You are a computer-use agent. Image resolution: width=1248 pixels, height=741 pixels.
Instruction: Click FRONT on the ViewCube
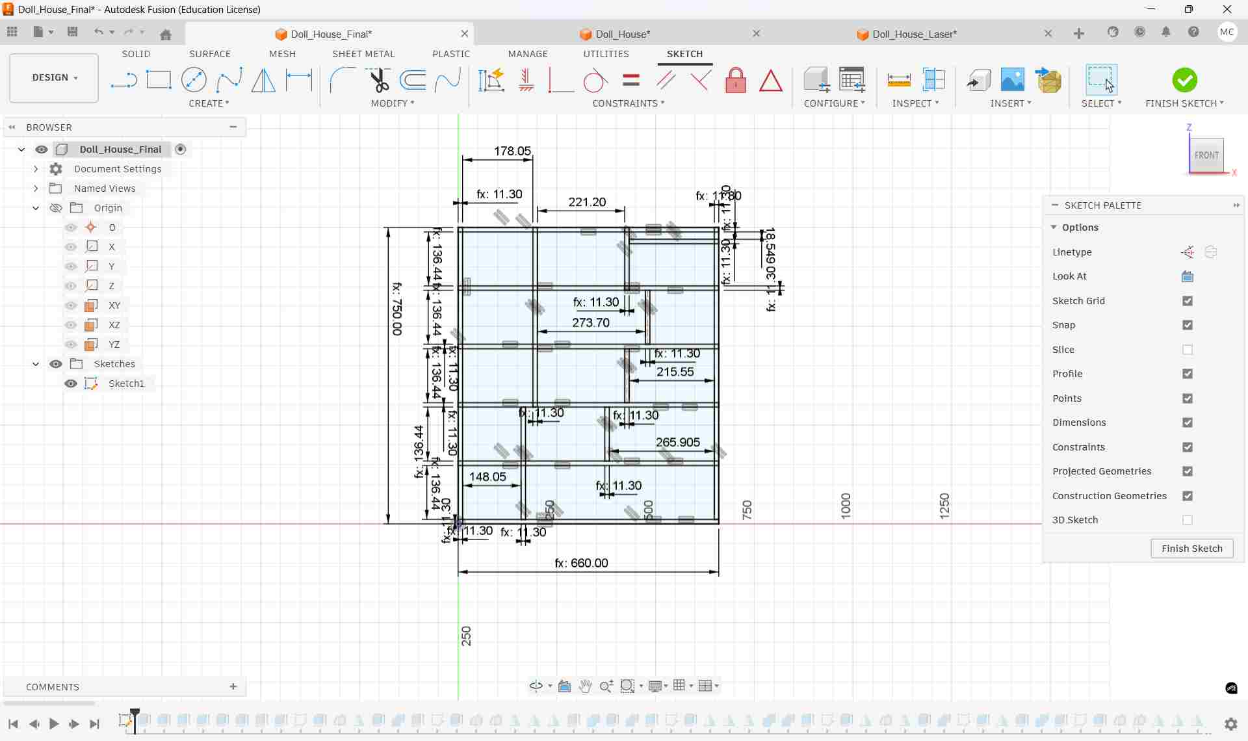pos(1206,155)
